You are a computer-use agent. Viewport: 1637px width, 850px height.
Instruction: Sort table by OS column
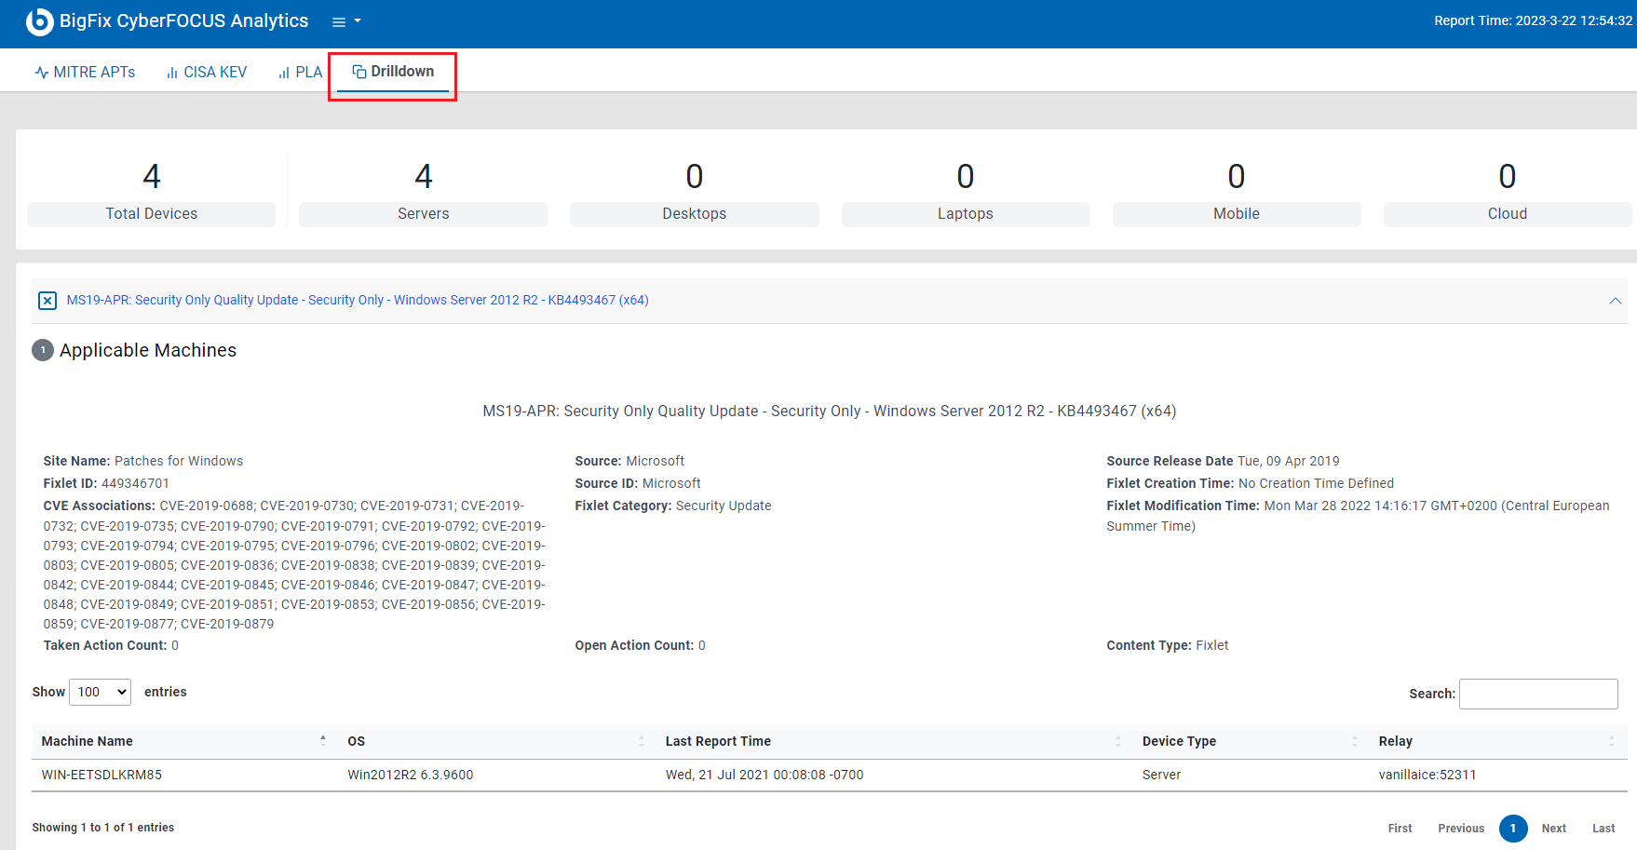(356, 741)
